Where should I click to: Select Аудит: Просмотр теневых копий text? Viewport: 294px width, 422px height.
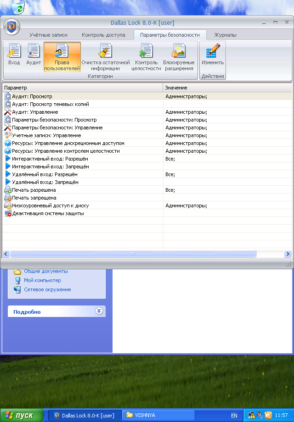tap(51, 104)
